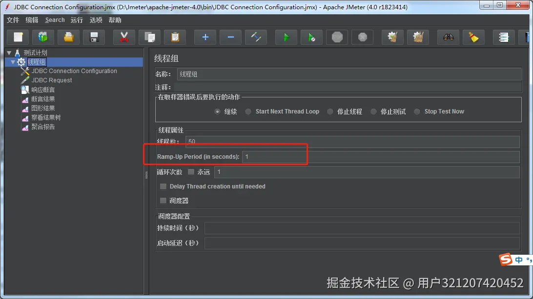
Task: Open the Function Helper list icon
Action: (504, 37)
